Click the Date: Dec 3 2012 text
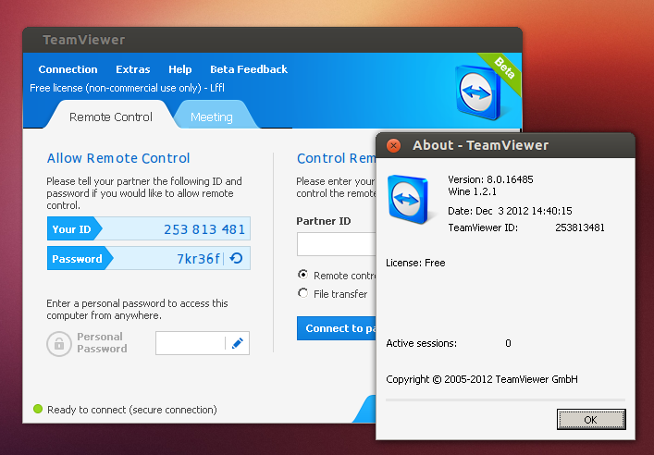 click(x=510, y=211)
